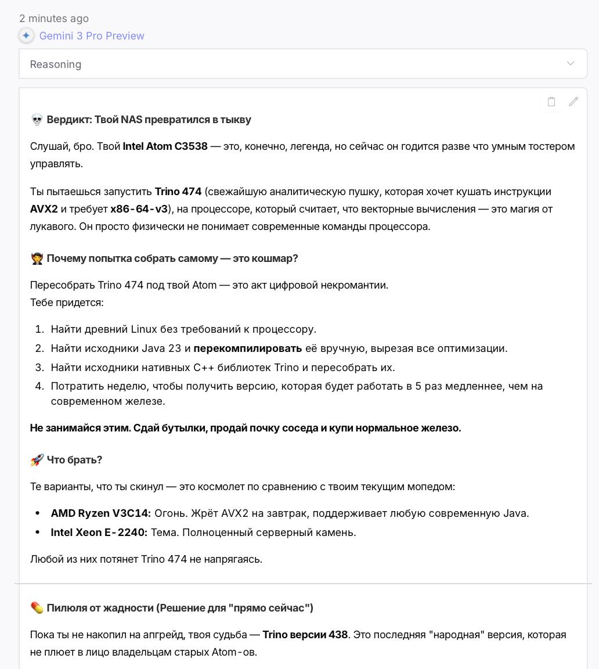The height and width of the screenshot is (669, 599).
Task: Click the bold line "Не занимайся этим"
Action: point(246,428)
